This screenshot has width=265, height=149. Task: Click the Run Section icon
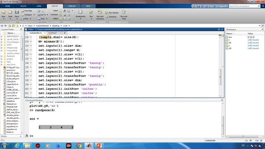107,13
